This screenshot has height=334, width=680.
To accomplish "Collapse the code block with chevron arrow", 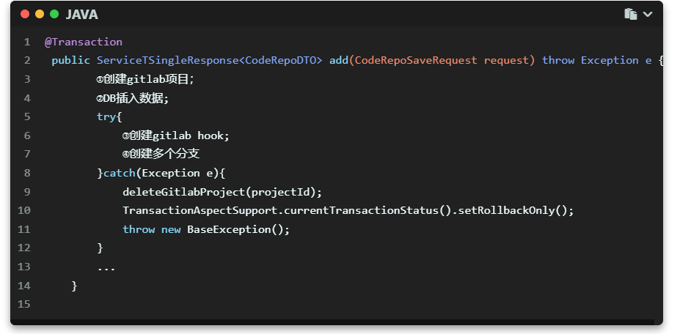I will (x=648, y=15).
